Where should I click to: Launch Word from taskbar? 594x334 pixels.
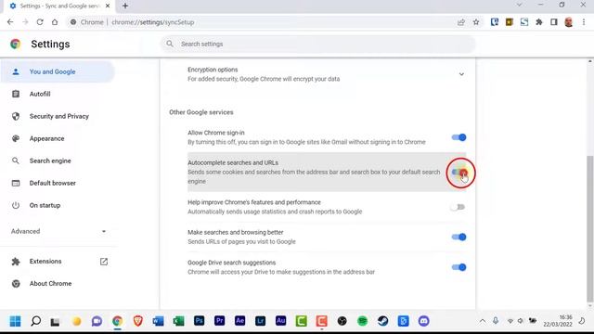(159, 321)
